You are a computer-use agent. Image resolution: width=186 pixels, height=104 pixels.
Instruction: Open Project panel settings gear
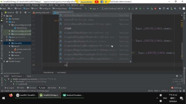click(25, 12)
